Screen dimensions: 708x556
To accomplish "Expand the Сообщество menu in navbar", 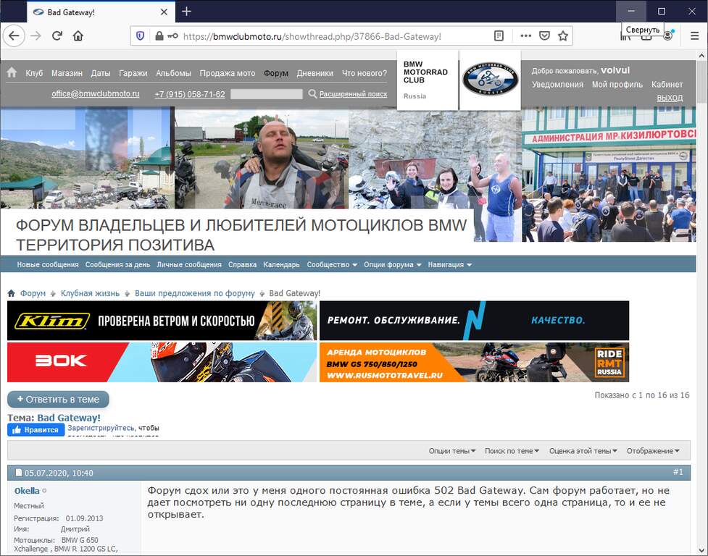I will (332, 265).
